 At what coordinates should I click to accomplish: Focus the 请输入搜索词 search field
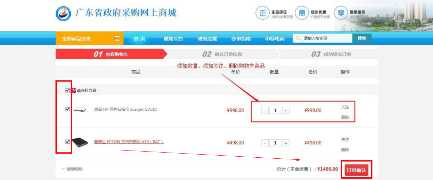[326, 39]
